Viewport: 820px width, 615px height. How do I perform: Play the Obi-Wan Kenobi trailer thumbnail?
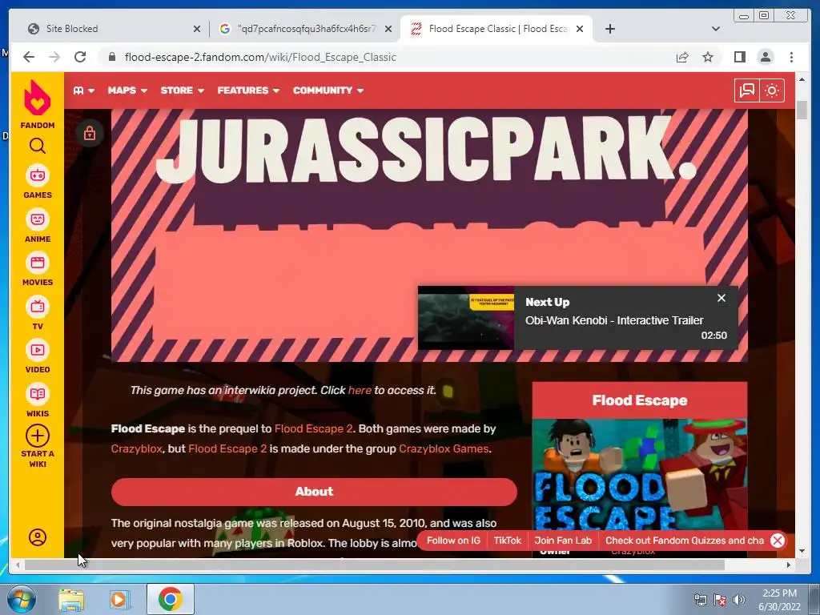coord(465,317)
